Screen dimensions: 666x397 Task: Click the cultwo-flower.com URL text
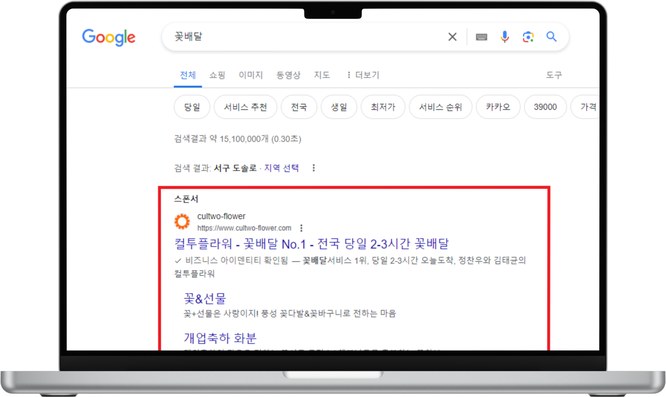pyautogui.click(x=244, y=228)
